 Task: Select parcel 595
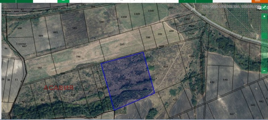pyautogui.click(x=122, y=45)
